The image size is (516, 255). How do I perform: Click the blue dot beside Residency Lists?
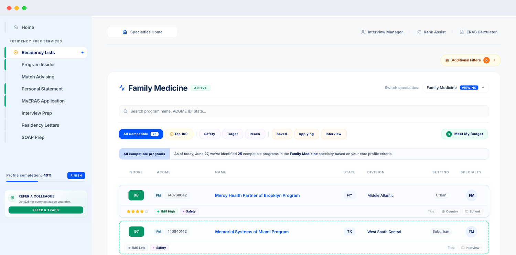82,53
